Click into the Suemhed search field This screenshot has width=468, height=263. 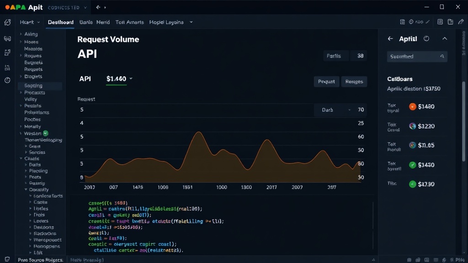click(x=417, y=56)
